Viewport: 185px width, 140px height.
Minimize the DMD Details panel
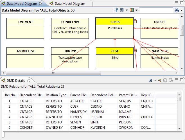[x=177, y=79]
